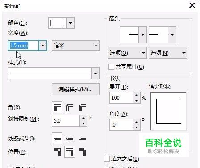Click the 展开(T) field showing 100

(x=121, y=98)
